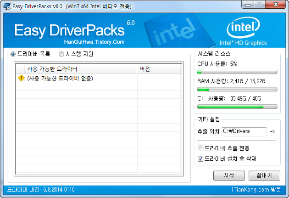Click the HanGulHwa.Tistory.Com link text

pos(94,42)
